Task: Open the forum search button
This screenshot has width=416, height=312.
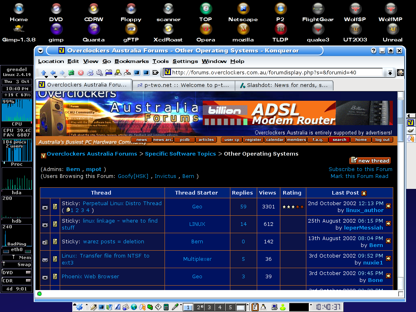Action: click(x=339, y=140)
